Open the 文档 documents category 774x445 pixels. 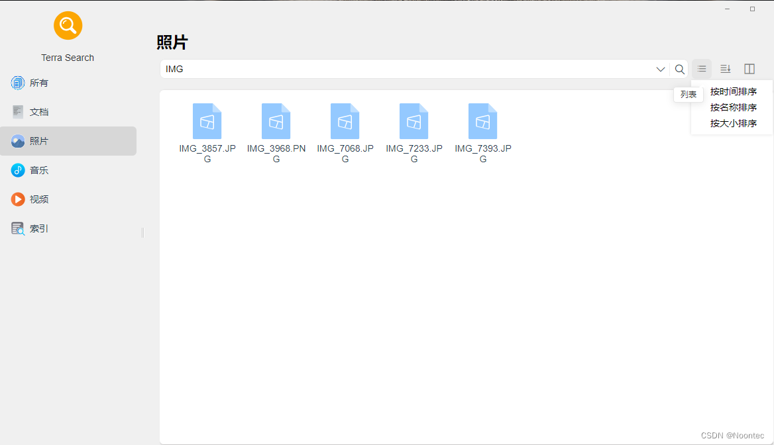(68, 112)
